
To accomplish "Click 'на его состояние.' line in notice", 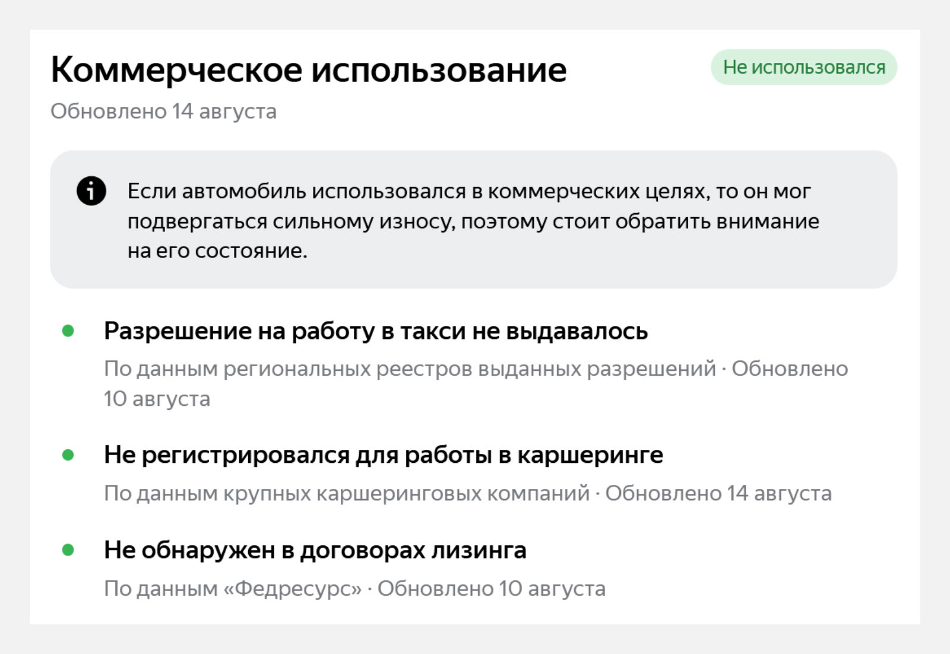I will click(x=217, y=250).
